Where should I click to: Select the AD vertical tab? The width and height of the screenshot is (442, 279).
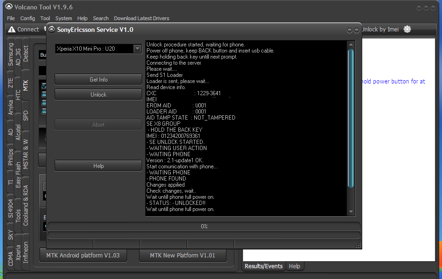(x=11, y=132)
